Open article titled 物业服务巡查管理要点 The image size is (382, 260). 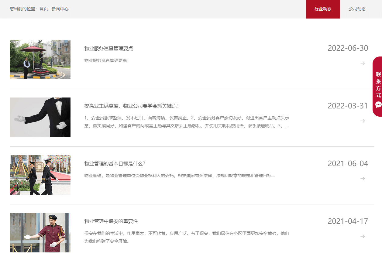[x=108, y=49]
